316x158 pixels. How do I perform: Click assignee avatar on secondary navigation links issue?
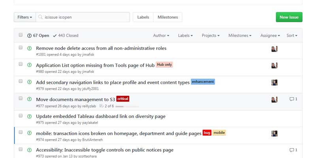274,82
